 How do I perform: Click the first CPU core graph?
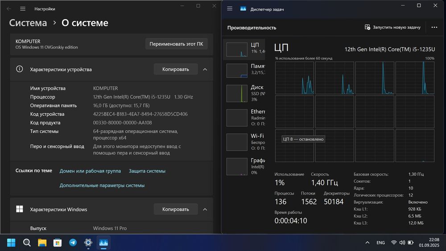(294, 78)
